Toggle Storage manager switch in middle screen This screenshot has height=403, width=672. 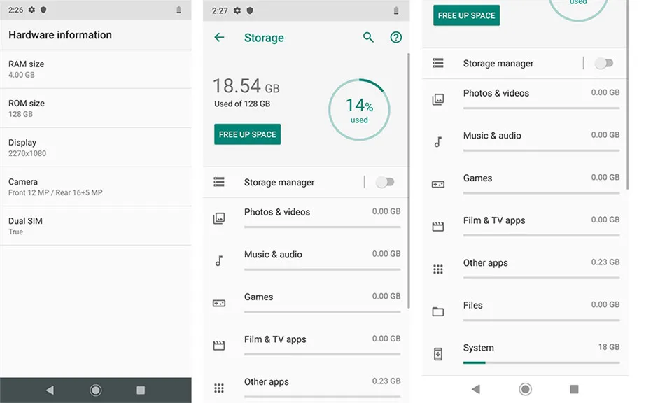pos(385,182)
